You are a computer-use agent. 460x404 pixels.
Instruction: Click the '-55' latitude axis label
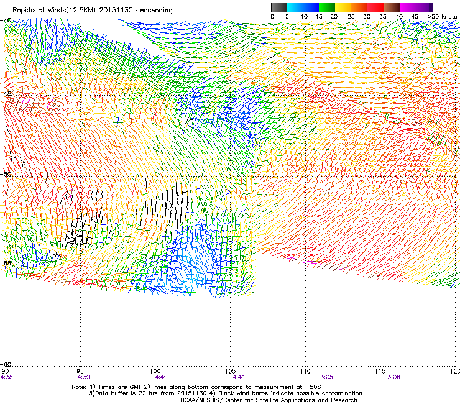tap(6, 263)
